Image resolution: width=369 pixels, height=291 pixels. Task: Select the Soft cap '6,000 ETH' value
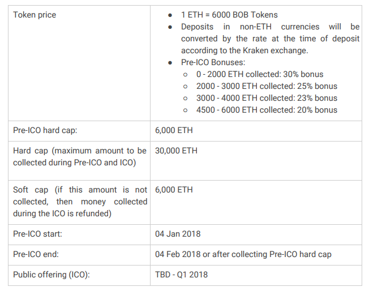pyautogui.click(x=174, y=190)
